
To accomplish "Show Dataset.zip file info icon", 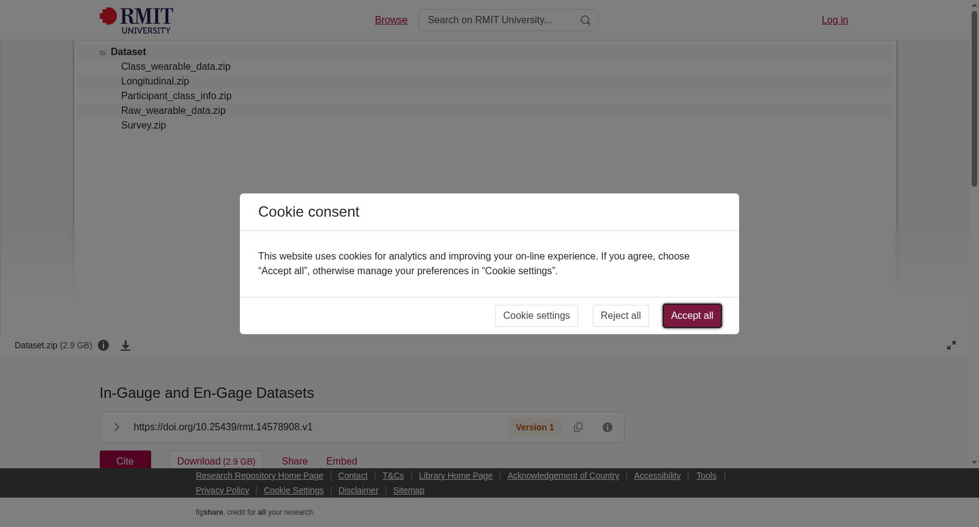I will pos(103,345).
